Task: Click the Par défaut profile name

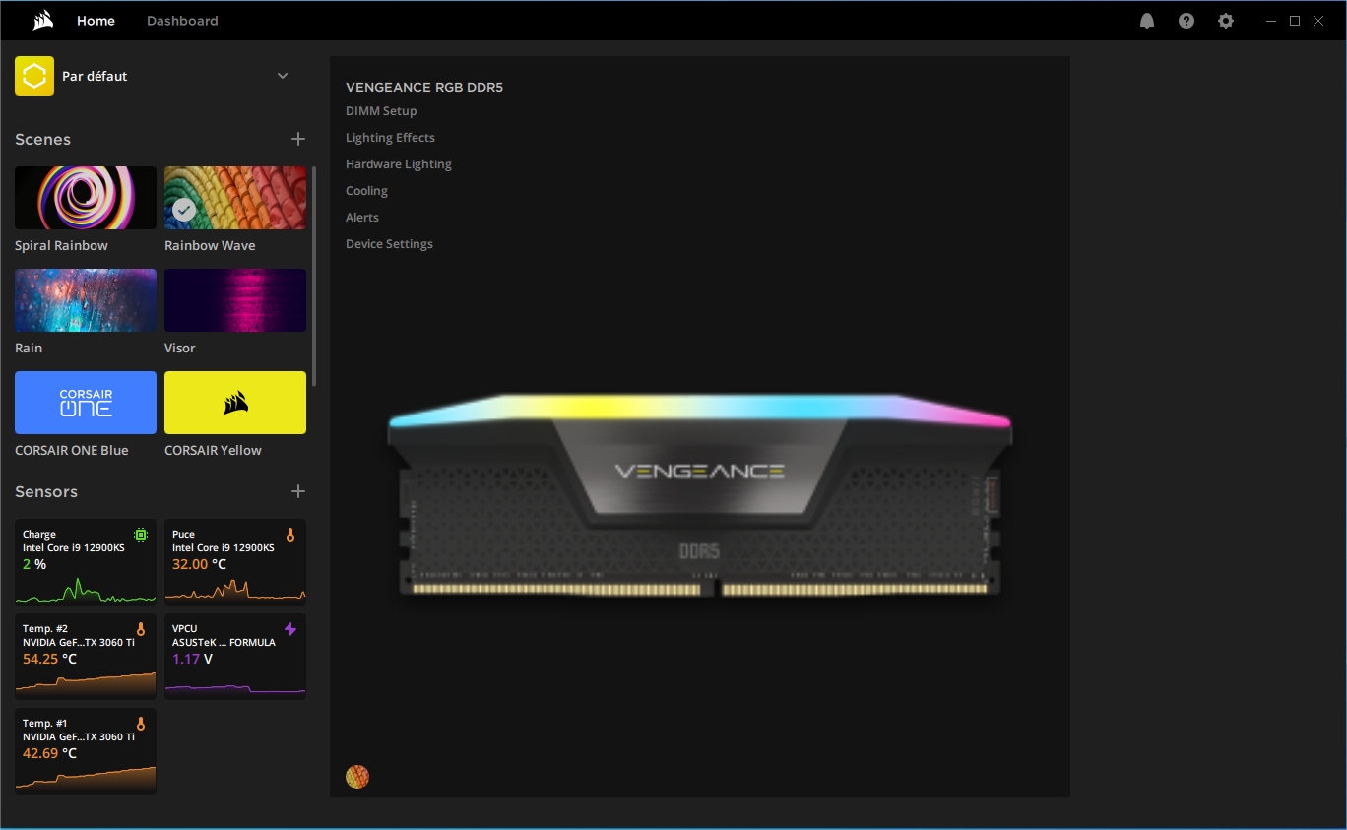Action: (x=95, y=76)
